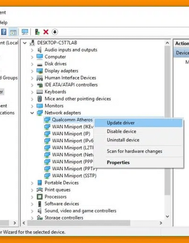Collapse the Network adapters node
The width and height of the screenshot is (189, 243).
[32, 113]
